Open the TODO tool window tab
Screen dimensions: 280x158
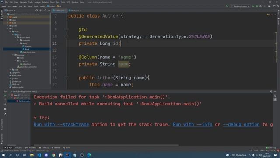(18, 148)
